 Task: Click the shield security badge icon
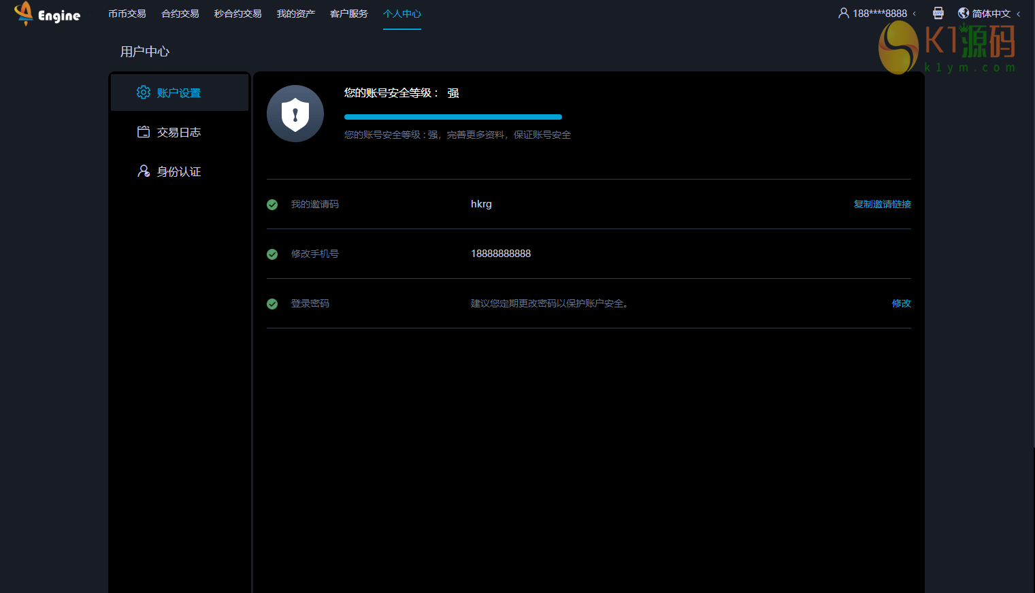point(295,114)
